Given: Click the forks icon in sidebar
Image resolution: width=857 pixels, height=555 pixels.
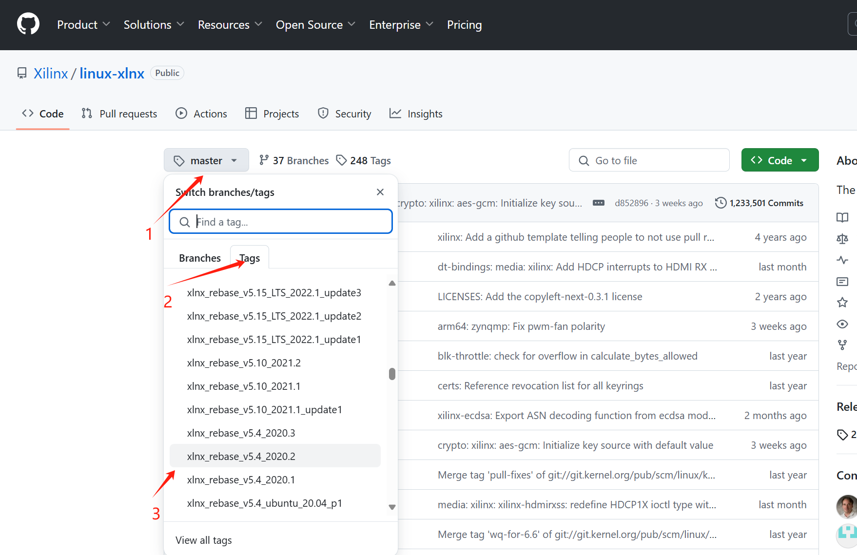Looking at the screenshot, I should tap(842, 345).
